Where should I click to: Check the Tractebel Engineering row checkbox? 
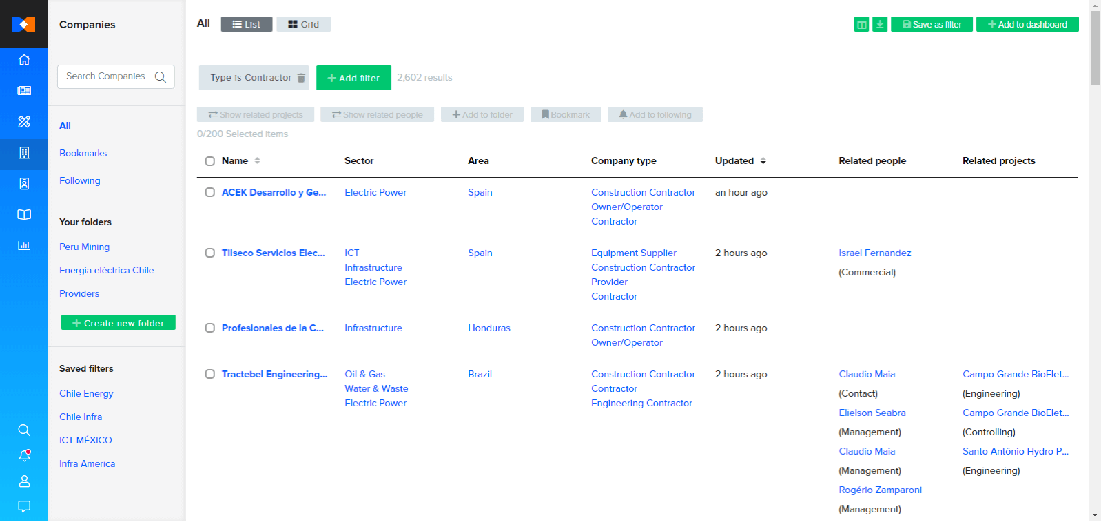click(210, 374)
